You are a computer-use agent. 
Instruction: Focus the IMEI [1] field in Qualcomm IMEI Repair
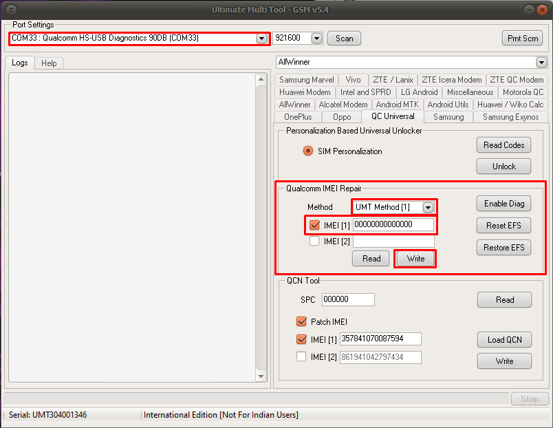pos(393,224)
